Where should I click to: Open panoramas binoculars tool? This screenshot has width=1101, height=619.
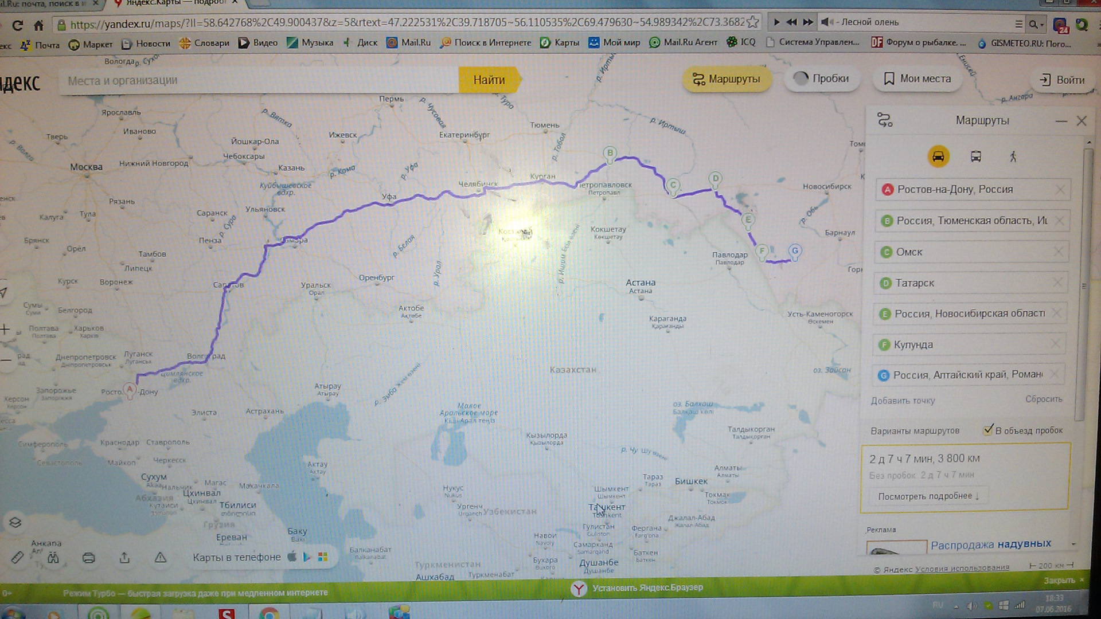coord(53,558)
